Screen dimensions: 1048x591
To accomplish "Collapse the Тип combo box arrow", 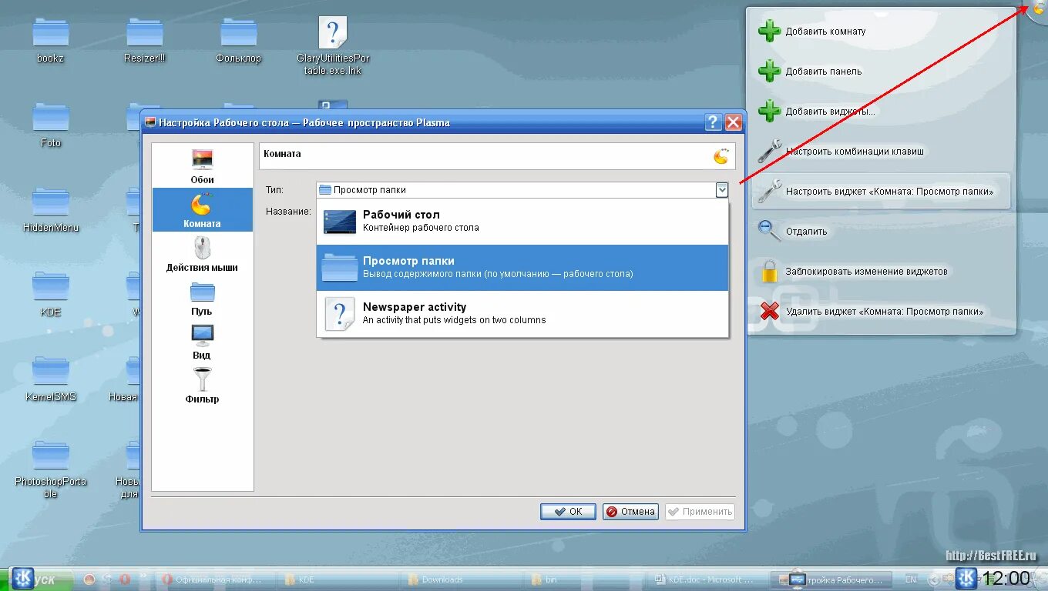I will [721, 190].
